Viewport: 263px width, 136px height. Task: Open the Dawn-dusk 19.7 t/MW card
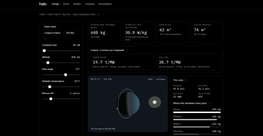(x=123, y=62)
